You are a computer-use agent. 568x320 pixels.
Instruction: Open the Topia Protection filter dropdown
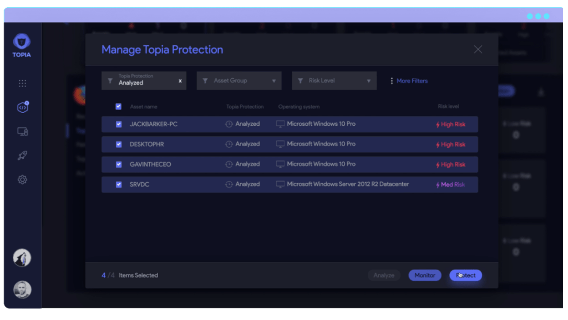143,81
